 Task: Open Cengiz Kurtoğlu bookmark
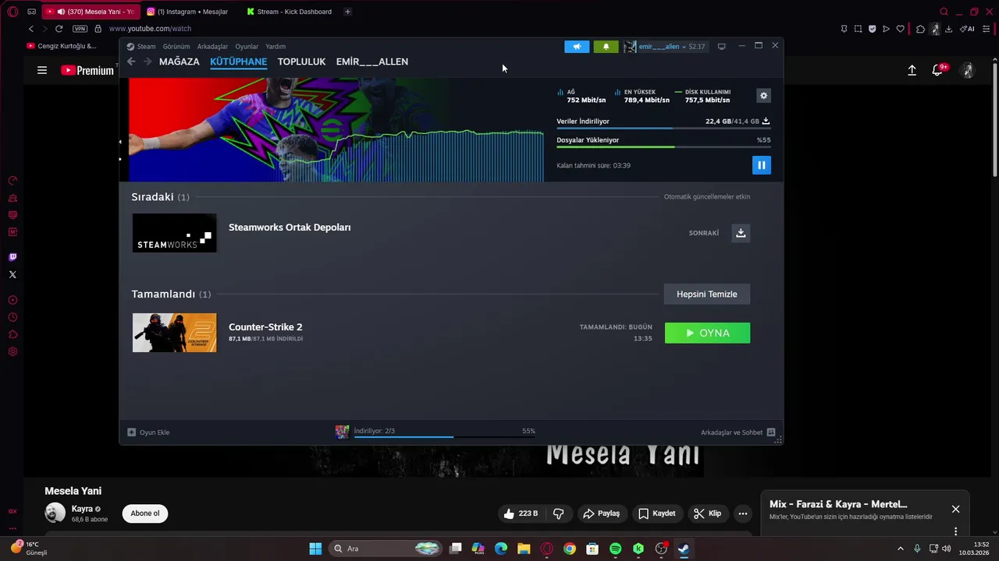62,46
